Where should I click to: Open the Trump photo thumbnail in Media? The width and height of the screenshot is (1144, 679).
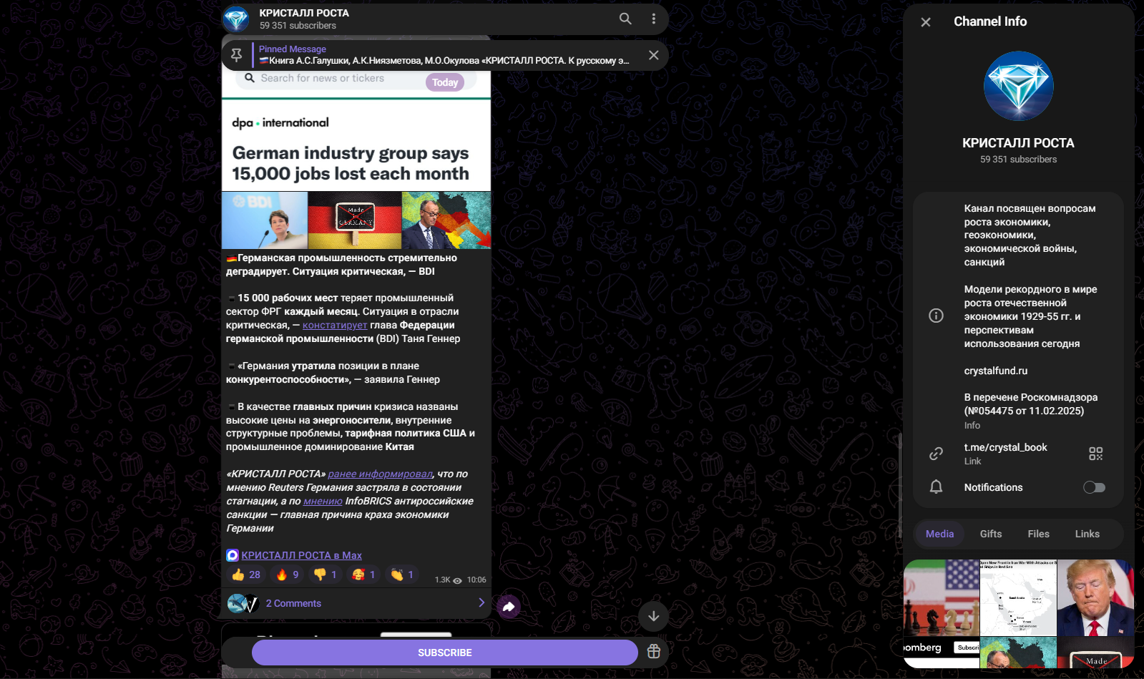(x=1095, y=597)
